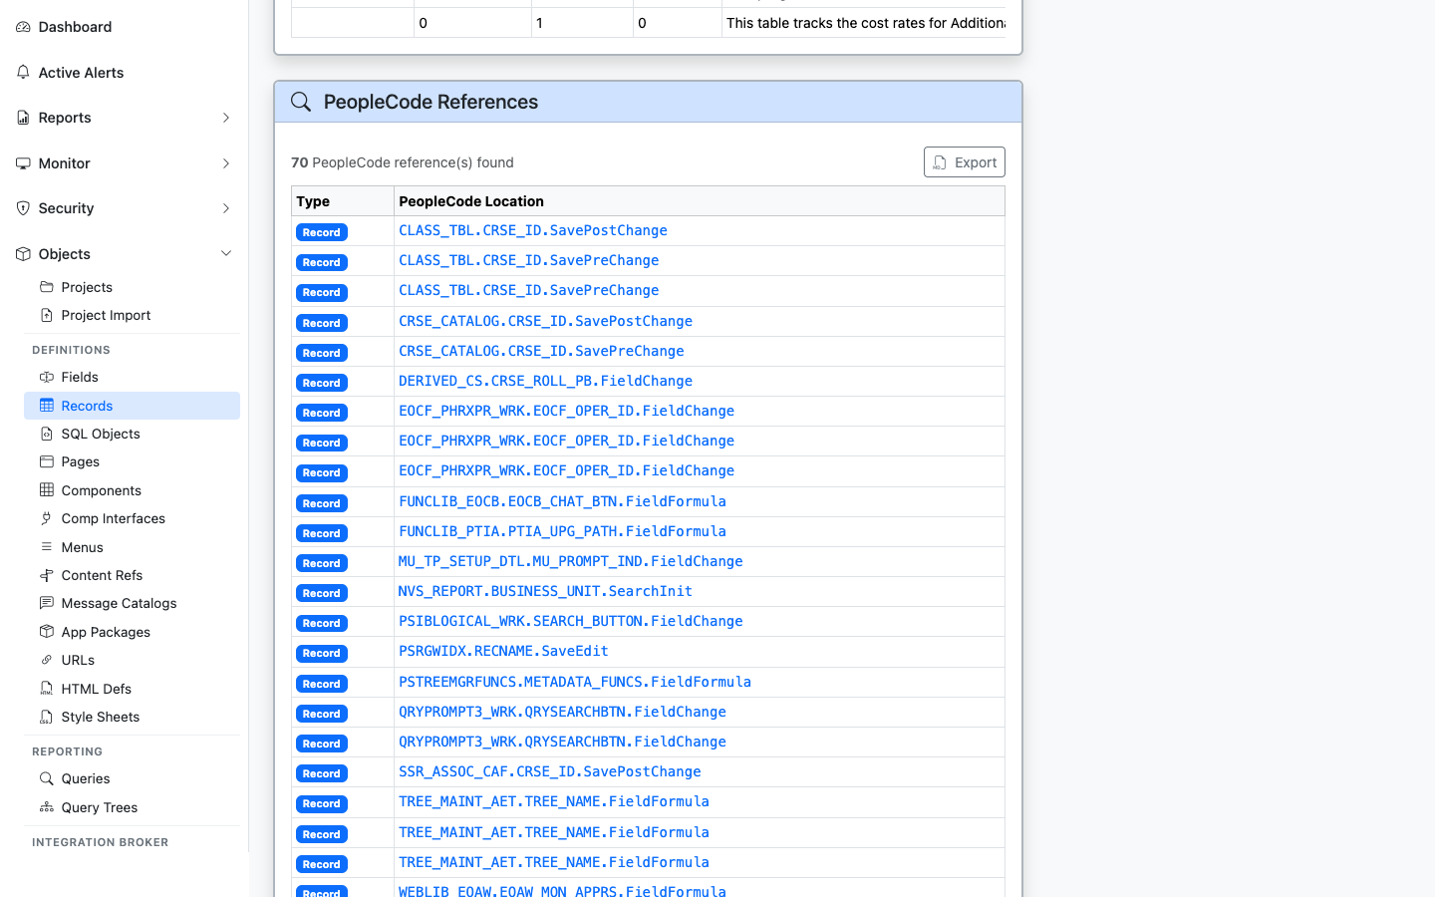1435x897 pixels.
Task: Open NVS_REPORT.BUSINESS_UNIT.SearchInit link
Action: pos(545,591)
